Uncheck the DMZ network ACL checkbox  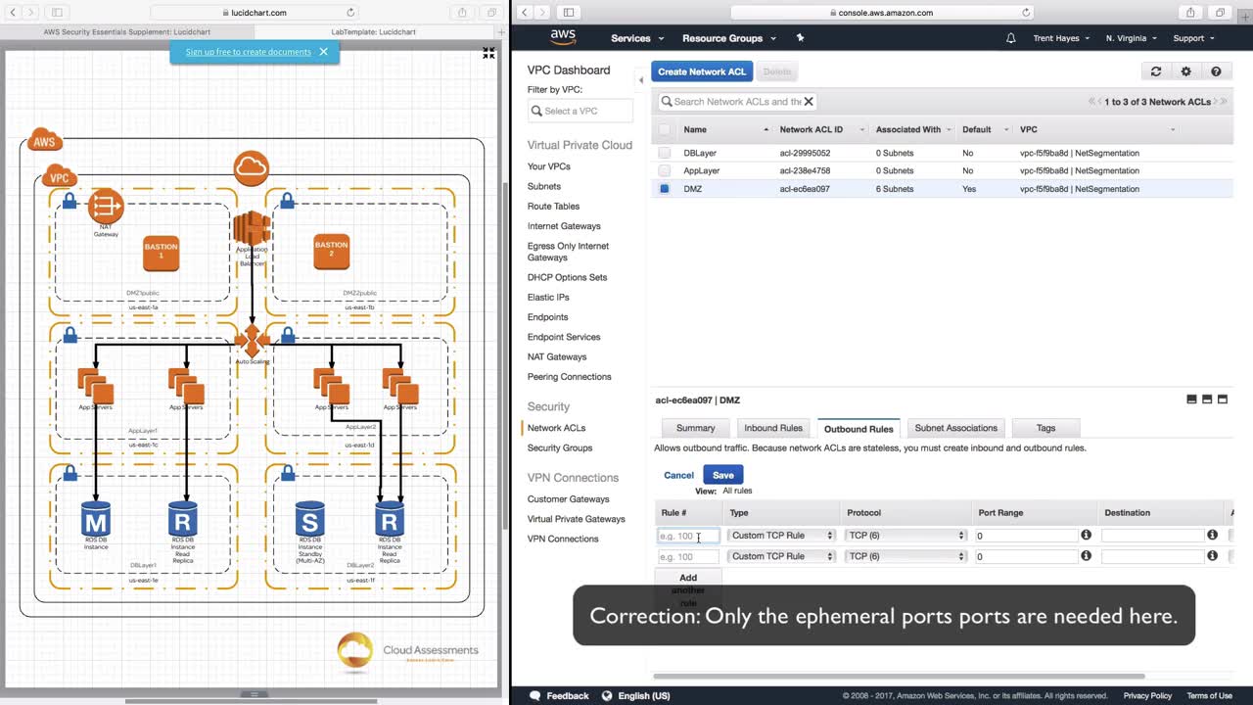tap(665, 189)
